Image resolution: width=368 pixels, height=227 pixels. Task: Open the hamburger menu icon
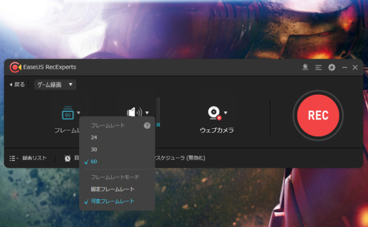click(x=319, y=68)
